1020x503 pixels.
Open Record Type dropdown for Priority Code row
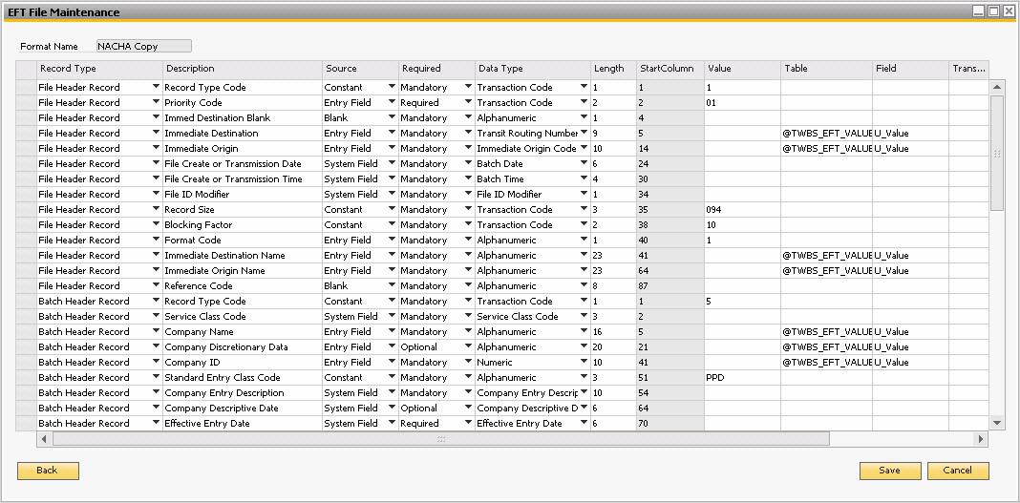(156, 103)
